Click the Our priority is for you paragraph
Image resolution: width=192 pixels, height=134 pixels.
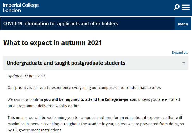[84, 88]
